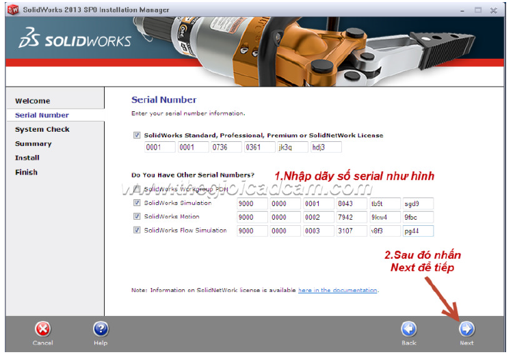Open Help with the question mark icon
Image resolution: width=513 pixels, height=359 pixels.
click(x=101, y=329)
